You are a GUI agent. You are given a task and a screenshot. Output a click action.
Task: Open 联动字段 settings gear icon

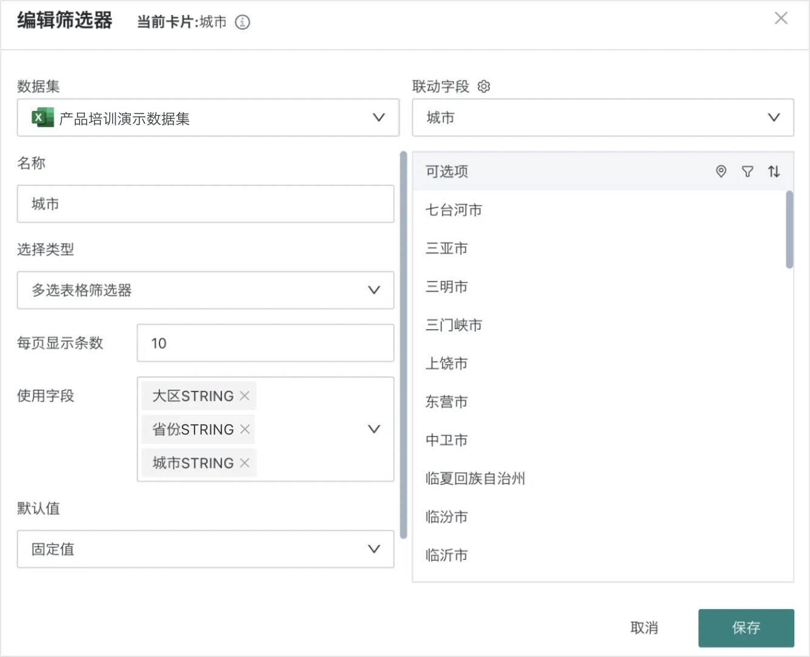pyautogui.click(x=484, y=87)
